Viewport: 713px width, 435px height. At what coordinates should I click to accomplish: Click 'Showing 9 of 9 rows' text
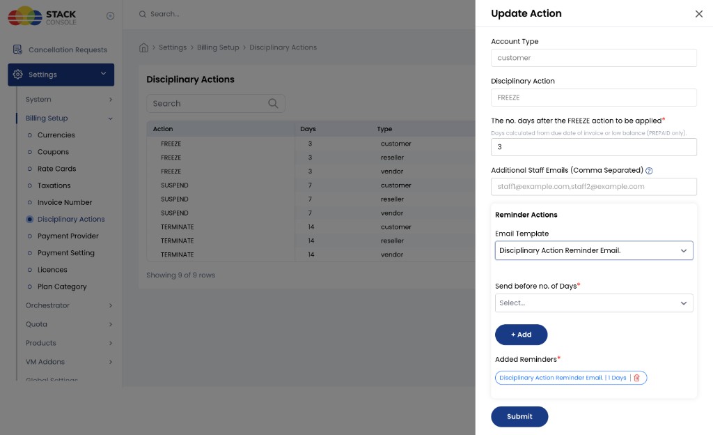click(x=180, y=275)
